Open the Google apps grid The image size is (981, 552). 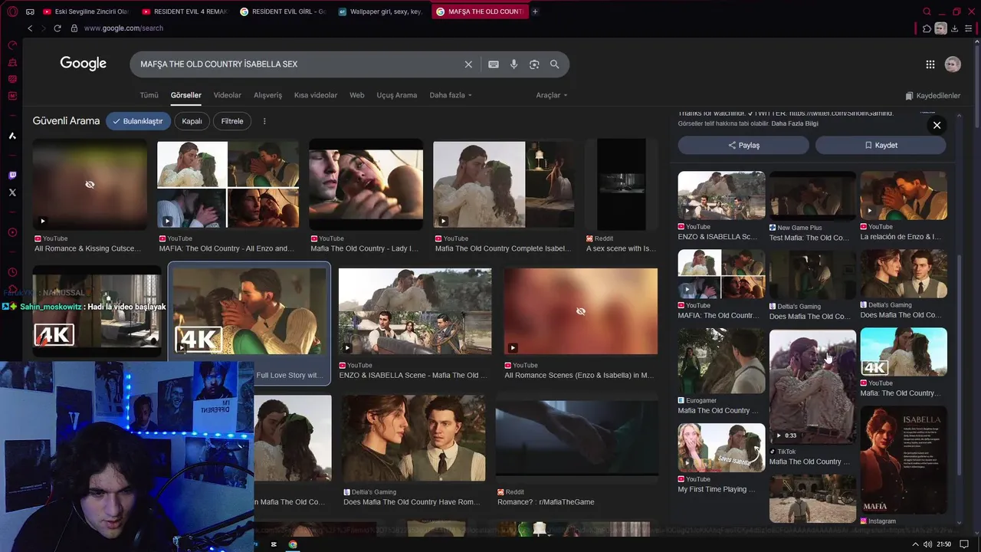click(930, 64)
